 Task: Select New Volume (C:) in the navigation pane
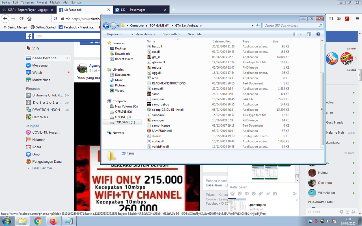pyautogui.click(x=124, y=107)
